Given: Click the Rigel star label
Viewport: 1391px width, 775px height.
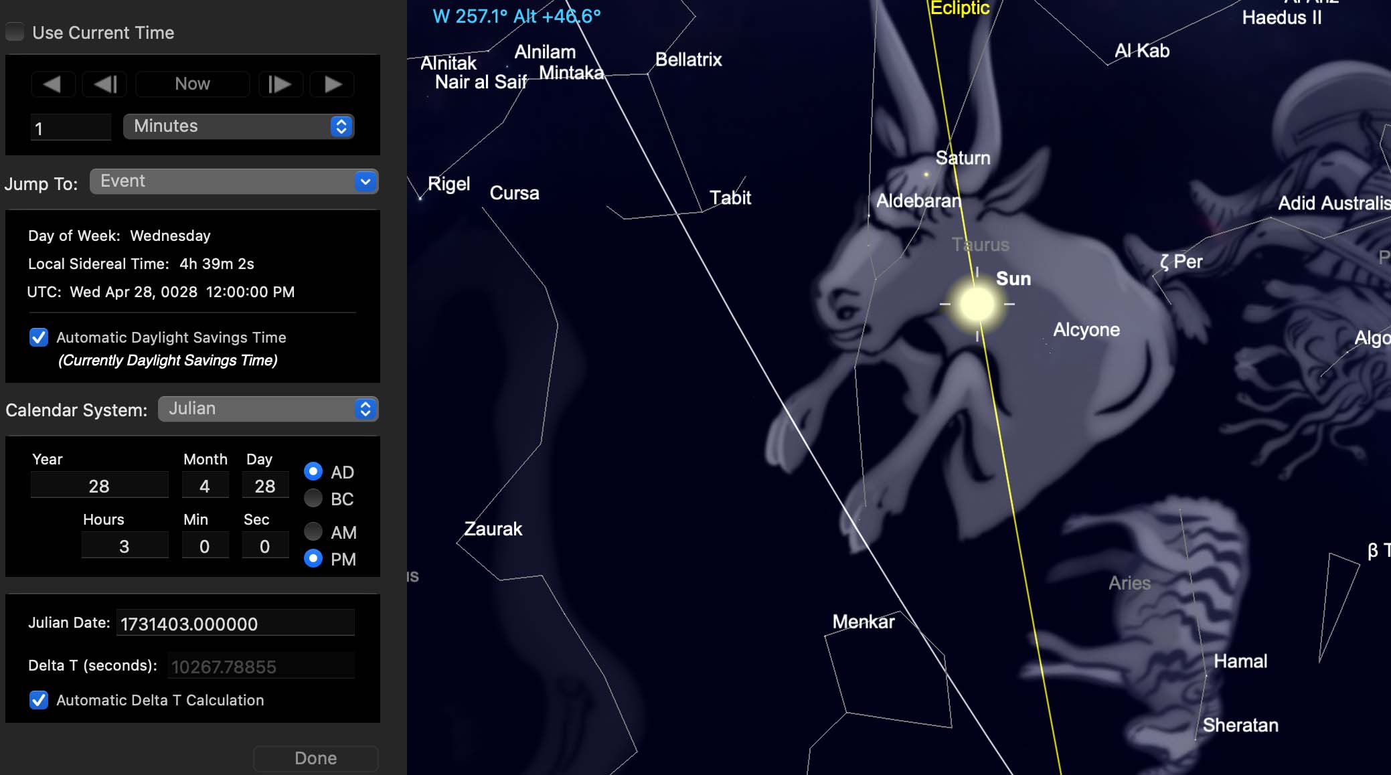Looking at the screenshot, I should coord(449,184).
